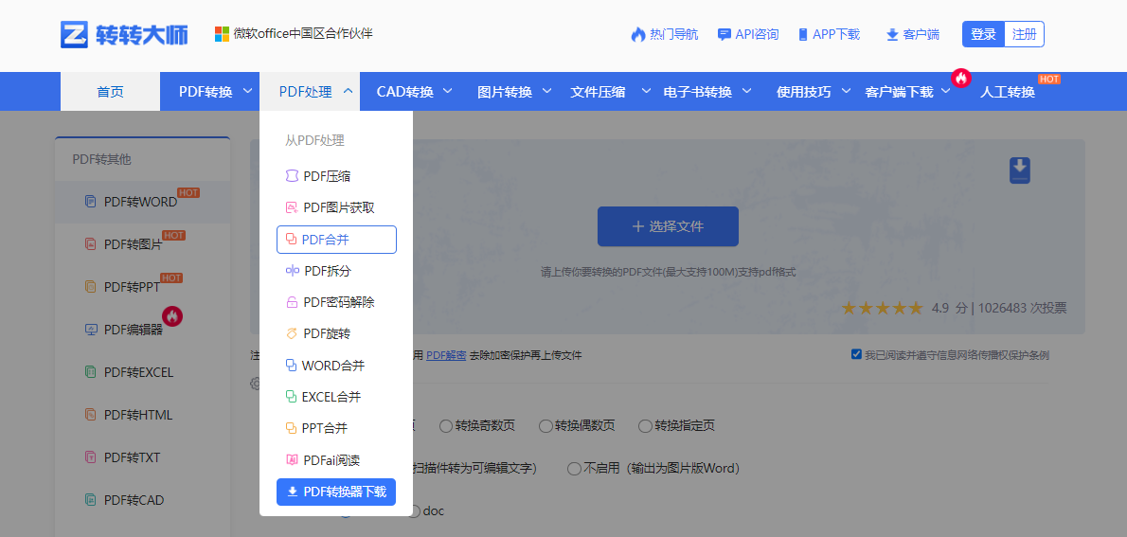Expand the 图片转换 dropdown arrow

[546, 91]
